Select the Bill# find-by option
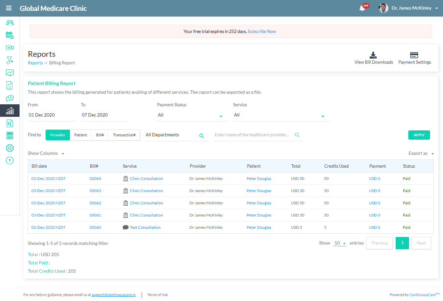 click(100, 135)
